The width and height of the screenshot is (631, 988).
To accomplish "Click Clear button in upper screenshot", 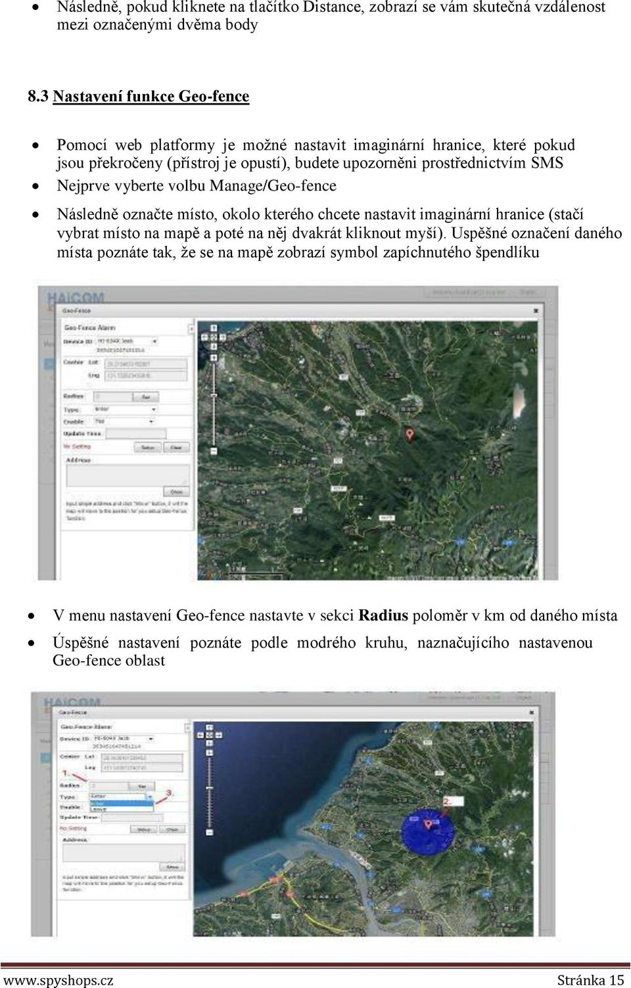I will click(x=176, y=447).
